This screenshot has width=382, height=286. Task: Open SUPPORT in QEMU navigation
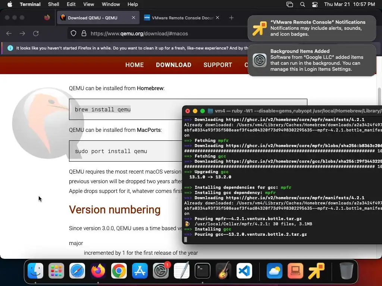coord(218,65)
